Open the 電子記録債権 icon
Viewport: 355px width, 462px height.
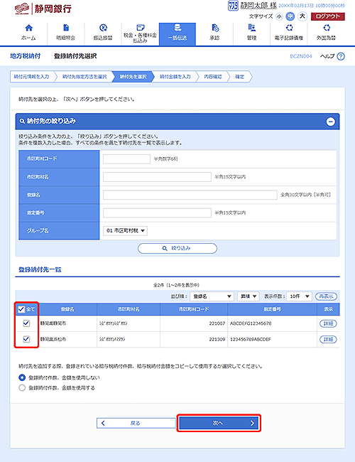pyautogui.click(x=289, y=28)
